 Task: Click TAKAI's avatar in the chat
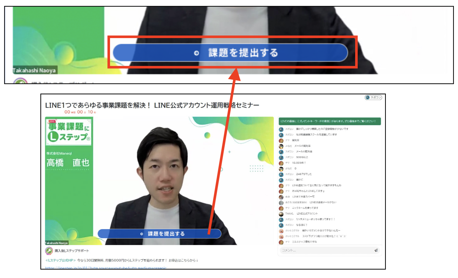coord(281,214)
